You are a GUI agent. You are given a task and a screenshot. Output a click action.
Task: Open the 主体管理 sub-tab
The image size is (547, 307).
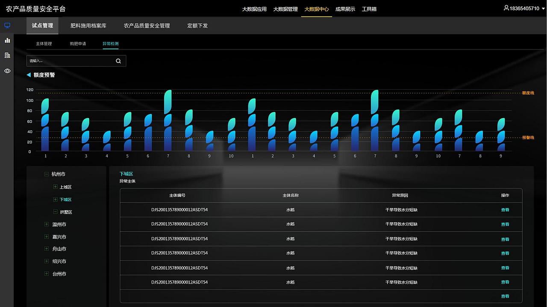click(44, 44)
